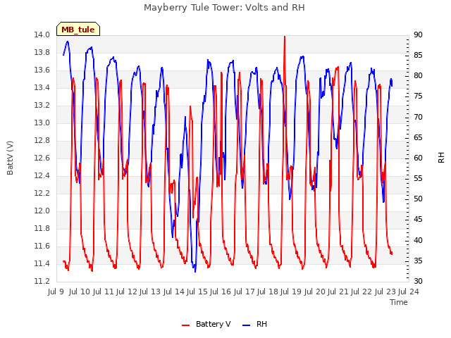The height and width of the screenshot is (338, 451).
Task: Click the 75 right axis tick label
Action: coord(418,96)
